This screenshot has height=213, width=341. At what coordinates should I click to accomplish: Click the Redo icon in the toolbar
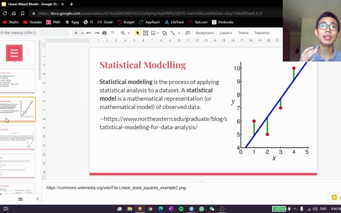[97, 33]
